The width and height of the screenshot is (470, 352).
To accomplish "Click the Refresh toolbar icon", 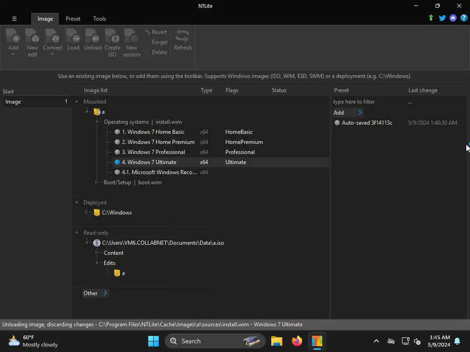I will click(x=183, y=39).
